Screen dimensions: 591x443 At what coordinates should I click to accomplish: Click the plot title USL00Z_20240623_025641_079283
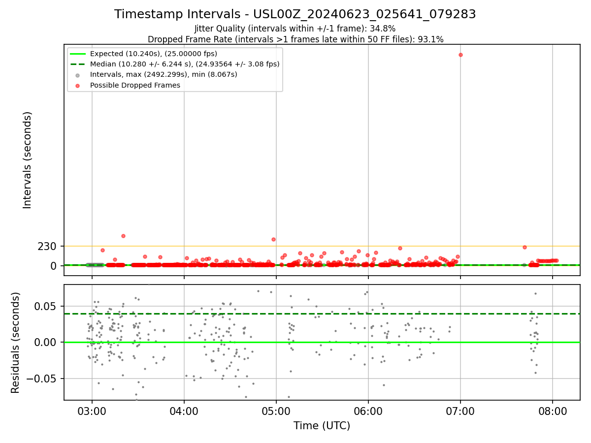coord(295,14)
